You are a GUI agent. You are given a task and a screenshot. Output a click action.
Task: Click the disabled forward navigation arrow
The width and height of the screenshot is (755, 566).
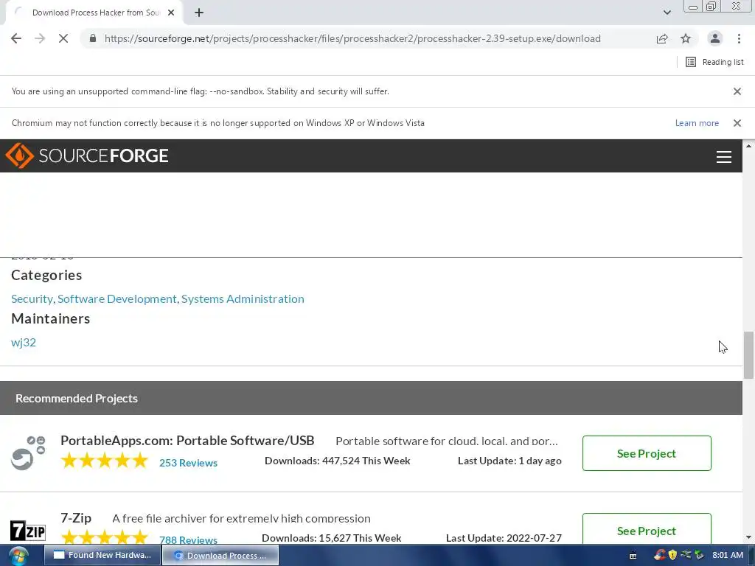coord(40,38)
